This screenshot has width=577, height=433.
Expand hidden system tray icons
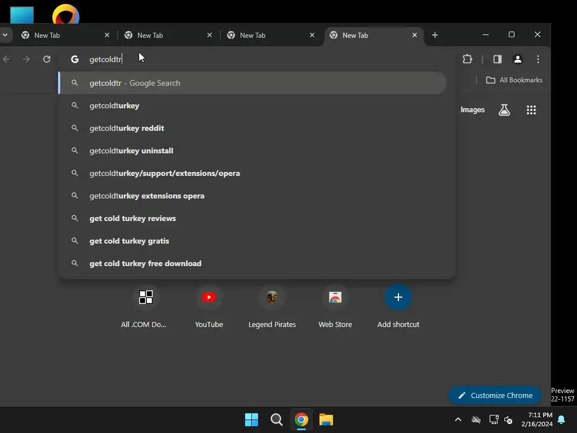[458, 419]
